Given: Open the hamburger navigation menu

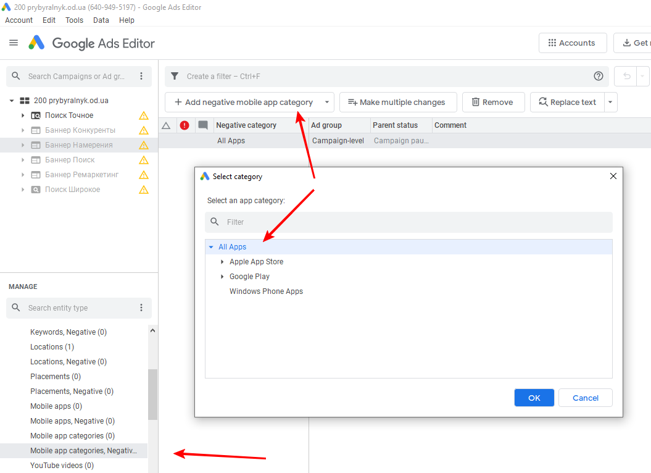Looking at the screenshot, I should [x=14, y=43].
